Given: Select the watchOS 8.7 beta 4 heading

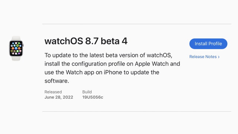Looking at the screenshot, I should (86, 41).
